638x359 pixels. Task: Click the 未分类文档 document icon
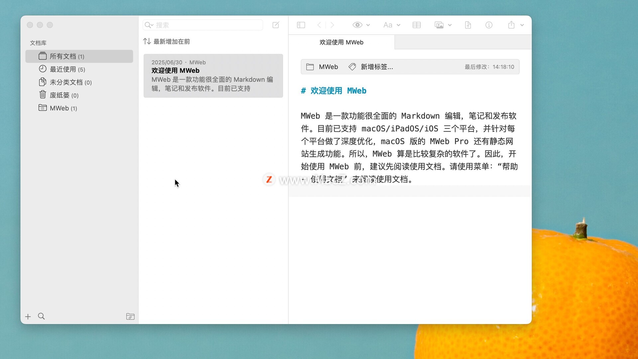(x=43, y=82)
